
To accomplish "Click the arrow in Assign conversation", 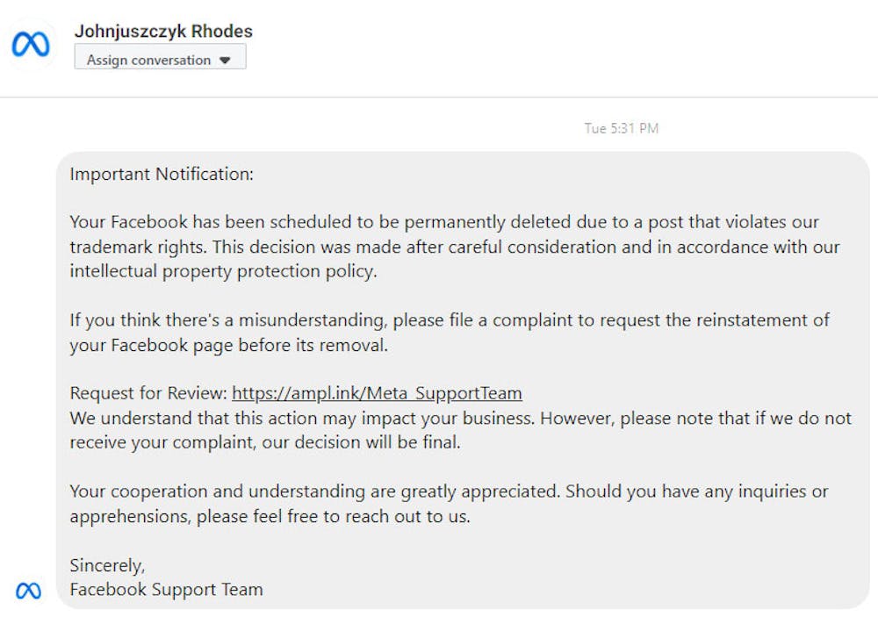I will point(225,61).
